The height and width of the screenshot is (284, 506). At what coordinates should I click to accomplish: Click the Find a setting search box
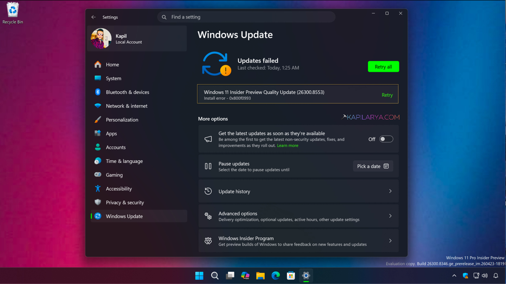(x=247, y=17)
